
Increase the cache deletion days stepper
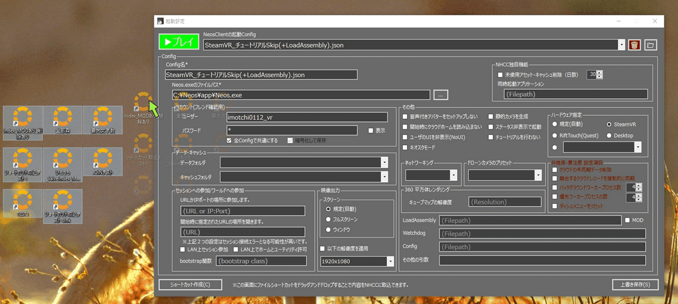point(600,72)
